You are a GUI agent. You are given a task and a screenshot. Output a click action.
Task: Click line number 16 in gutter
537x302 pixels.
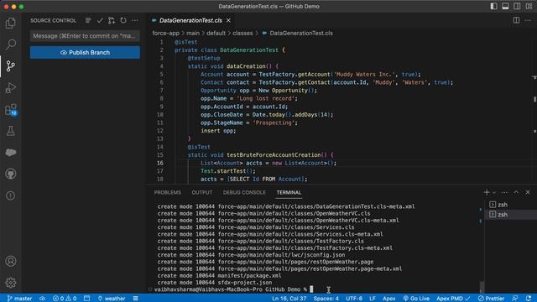tap(160, 163)
